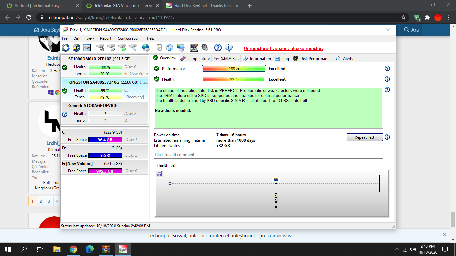Click the disk with magnifier surface test icon

tap(133, 48)
